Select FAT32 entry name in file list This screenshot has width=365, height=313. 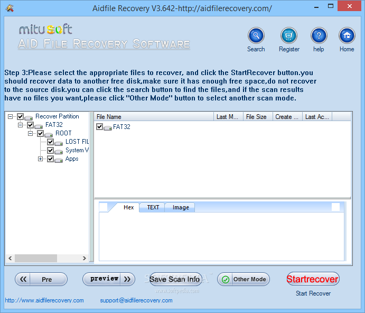[x=121, y=126]
